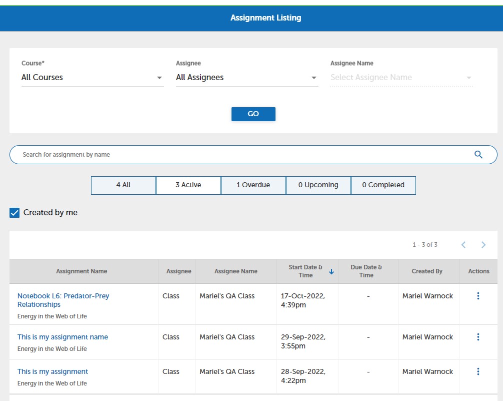Screen dimensions: 503x401
Task: Open the Notebook L6: Predator-Prey Relationships link
Action: point(63,300)
